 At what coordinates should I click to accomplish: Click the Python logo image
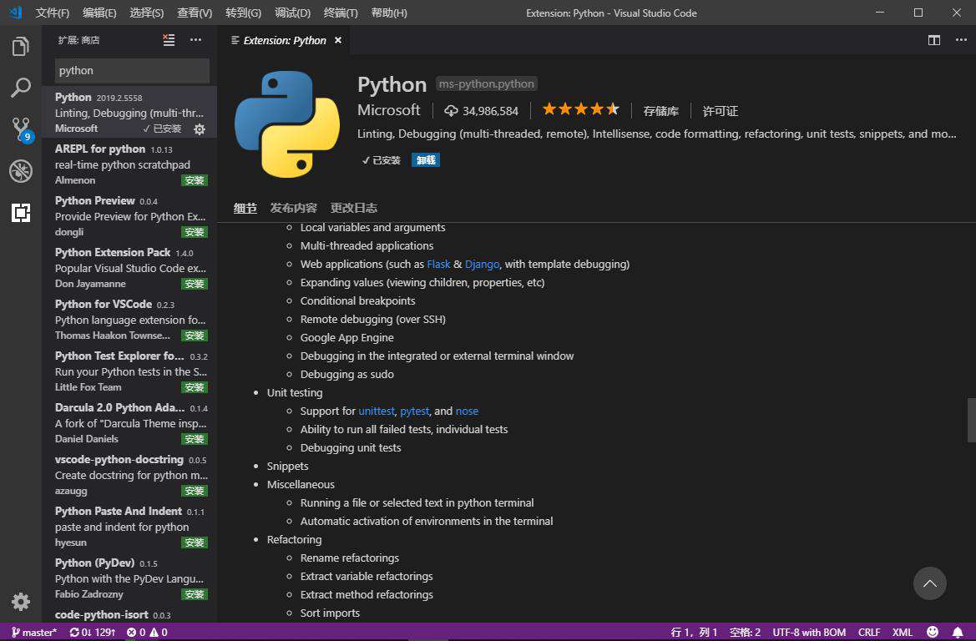[x=287, y=124]
